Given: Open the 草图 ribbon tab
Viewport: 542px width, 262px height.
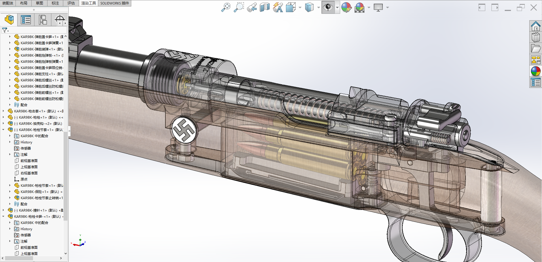Looking at the screenshot, I should coord(40,3).
